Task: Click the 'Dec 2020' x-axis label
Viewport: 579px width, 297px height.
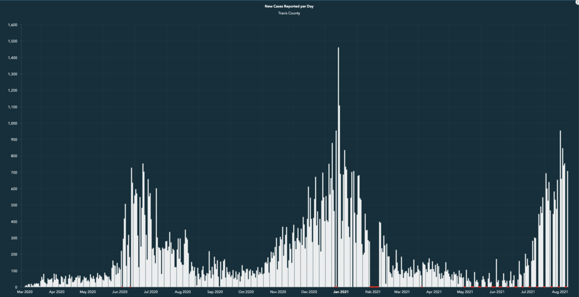Action: [309, 292]
